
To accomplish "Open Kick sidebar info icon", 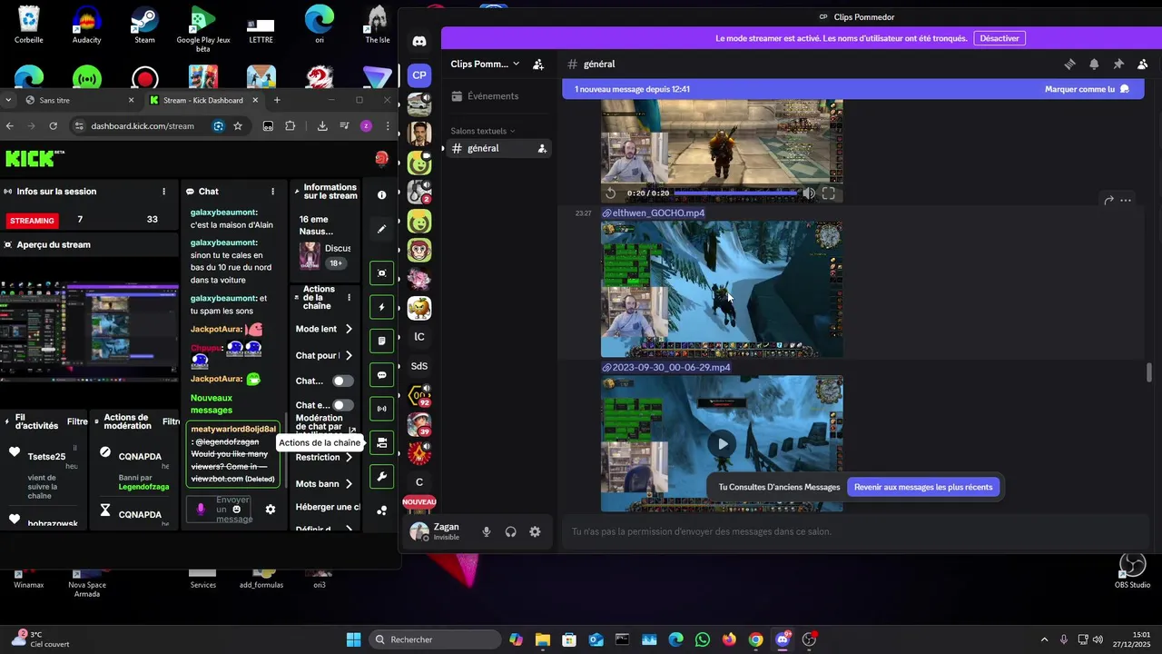I will pos(382,195).
